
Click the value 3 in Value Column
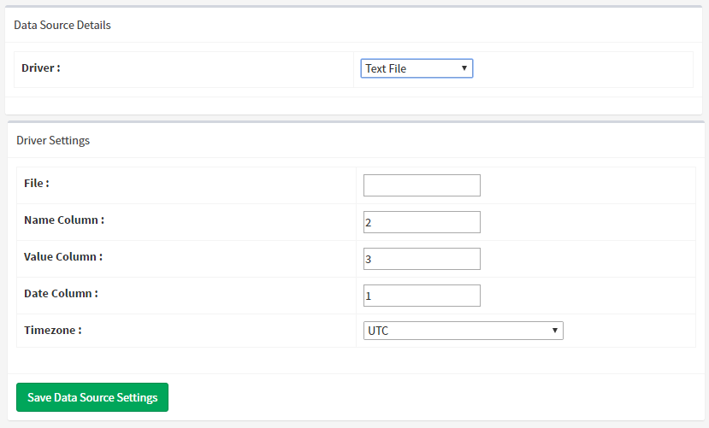369,259
